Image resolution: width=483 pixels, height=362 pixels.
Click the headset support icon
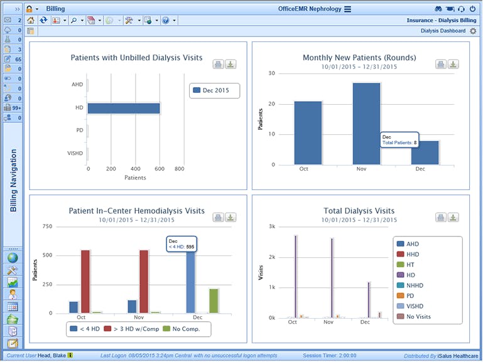click(x=461, y=9)
